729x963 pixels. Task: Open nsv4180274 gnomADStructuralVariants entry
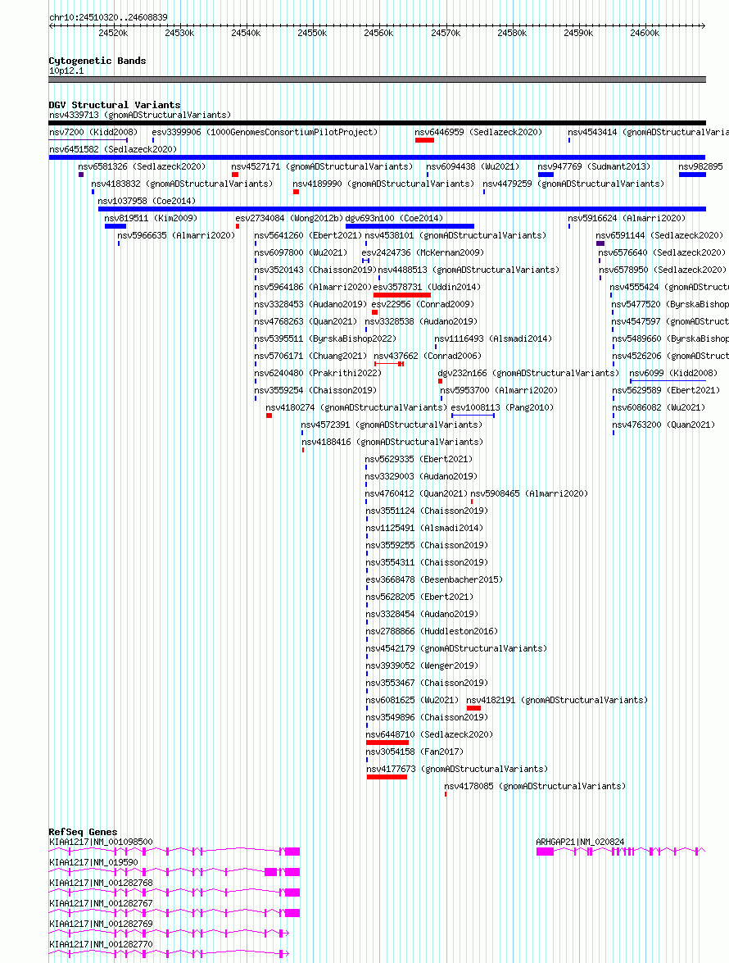pos(356,407)
